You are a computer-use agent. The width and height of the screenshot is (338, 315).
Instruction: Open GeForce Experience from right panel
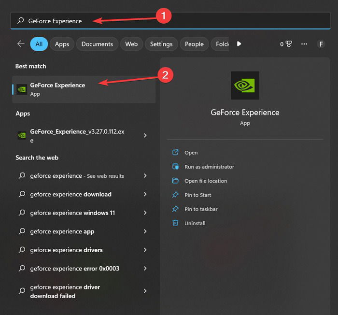191,153
